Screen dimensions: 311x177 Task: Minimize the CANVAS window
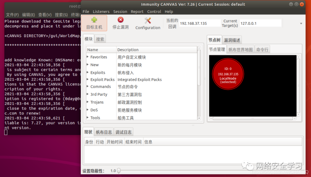click(x=291, y=4)
